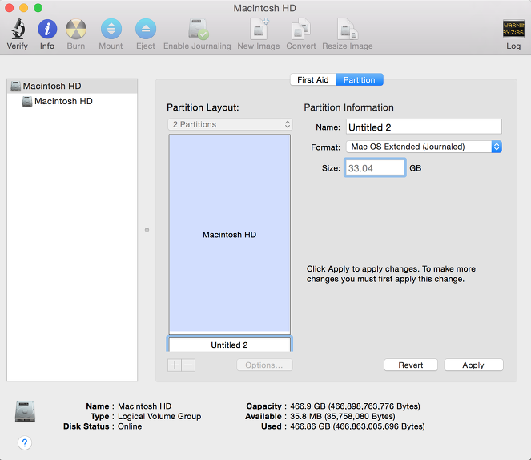Select top-level Macintosh HD disk in sidebar
Screen dimensions: 531x460
click(x=72, y=86)
